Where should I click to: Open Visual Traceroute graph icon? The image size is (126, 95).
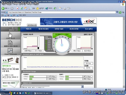(x=10, y=51)
